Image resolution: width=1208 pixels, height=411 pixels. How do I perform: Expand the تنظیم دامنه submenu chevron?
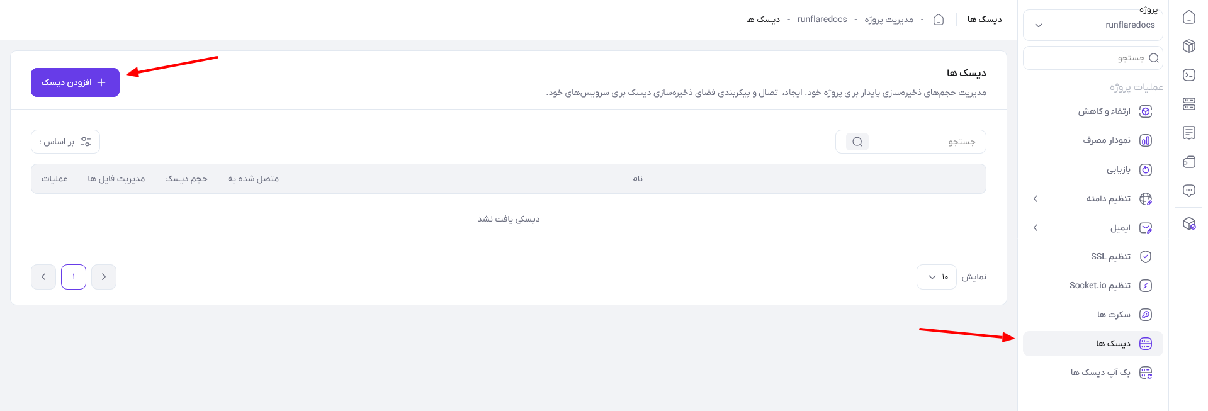point(1036,199)
